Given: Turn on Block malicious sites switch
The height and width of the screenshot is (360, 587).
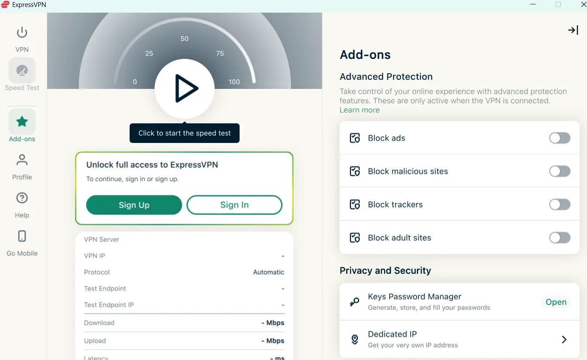Looking at the screenshot, I should point(560,171).
